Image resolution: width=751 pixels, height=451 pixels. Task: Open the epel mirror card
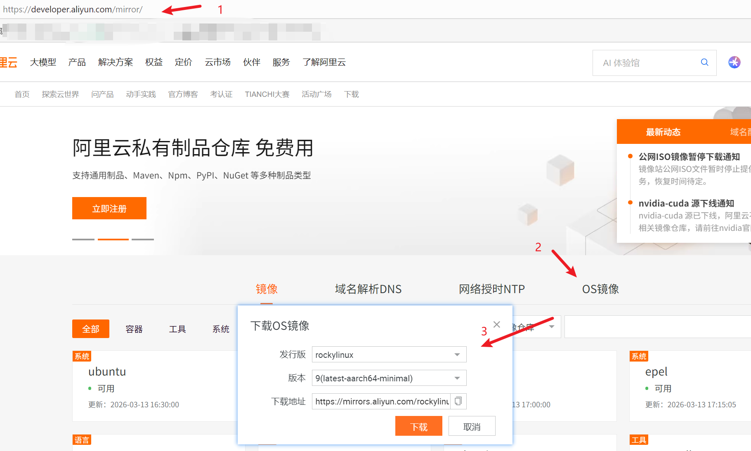pos(690,386)
